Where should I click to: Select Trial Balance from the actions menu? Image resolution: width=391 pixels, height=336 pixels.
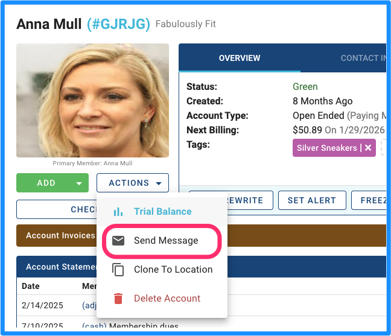pos(162,212)
